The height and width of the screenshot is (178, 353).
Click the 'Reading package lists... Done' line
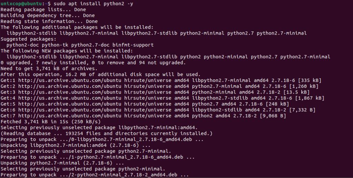tap(43, 9)
